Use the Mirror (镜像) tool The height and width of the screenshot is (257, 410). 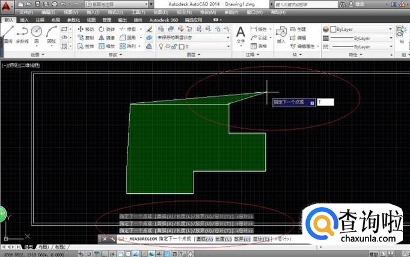coord(106,37)
